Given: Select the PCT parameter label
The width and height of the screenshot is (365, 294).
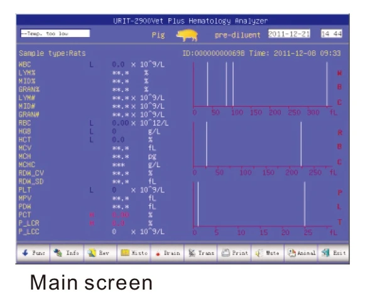Looking at the screenshot, I should [25, 215].
